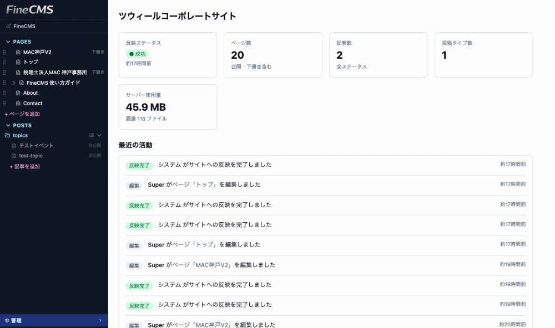Click the drag handle beside トップ page

pos(4,62)
